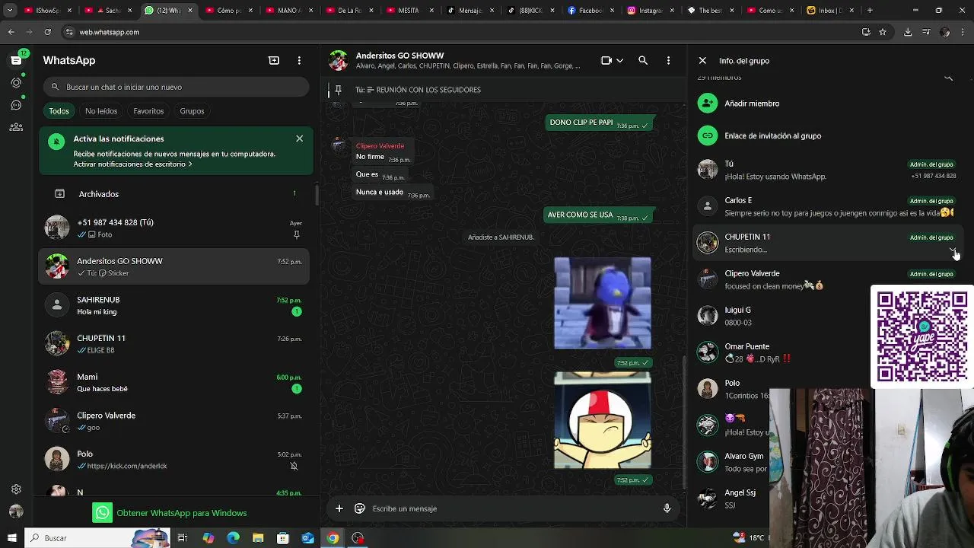Open the Mami chat
This screenshot has width=974, height=548.
coord(176,382)
